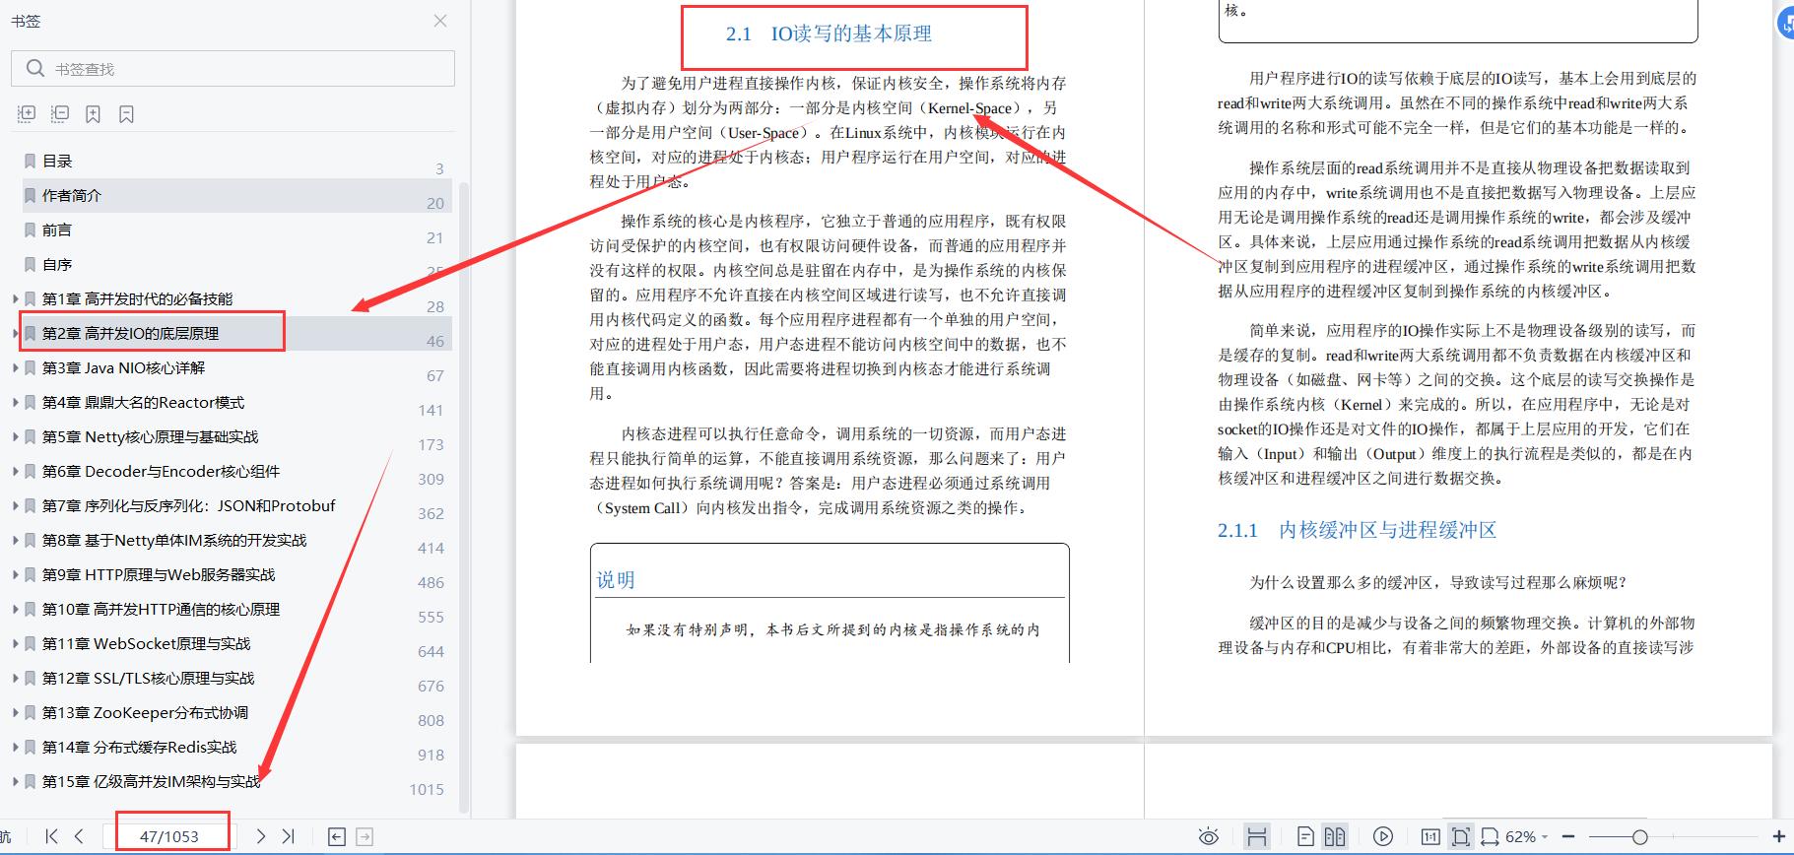Click page number 141 beside 第4章

click(x=431, y=410)
